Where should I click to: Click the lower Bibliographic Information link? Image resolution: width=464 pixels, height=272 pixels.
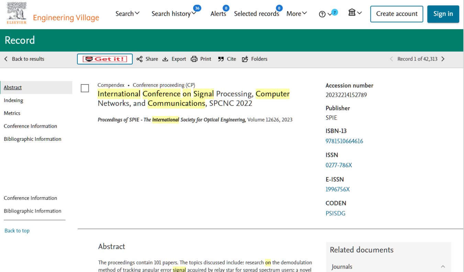point(32,211)
